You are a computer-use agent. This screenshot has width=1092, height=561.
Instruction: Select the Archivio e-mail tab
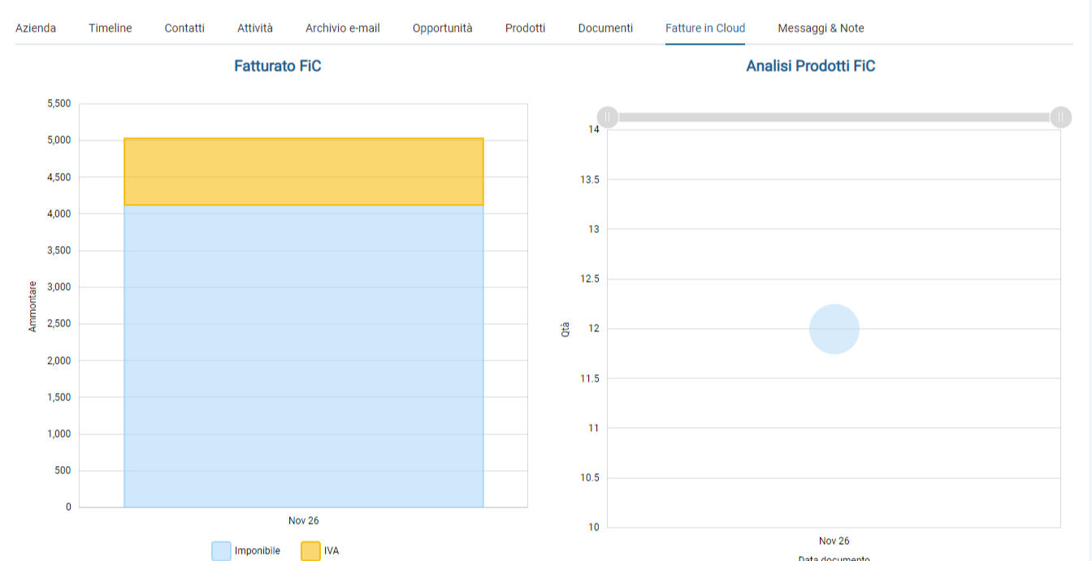tap(342, 28)
